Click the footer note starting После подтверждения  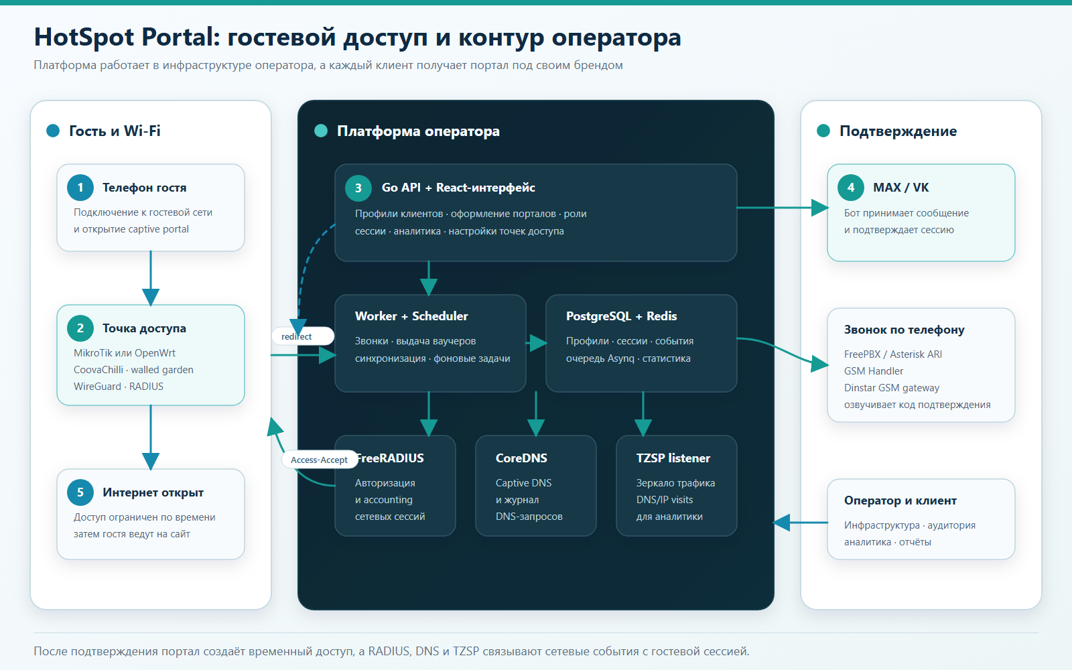391,651
